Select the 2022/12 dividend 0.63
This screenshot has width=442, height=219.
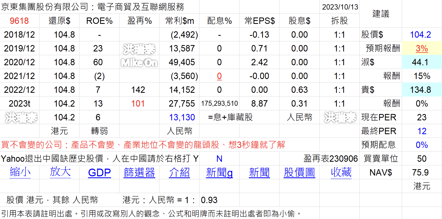[299, 90]
